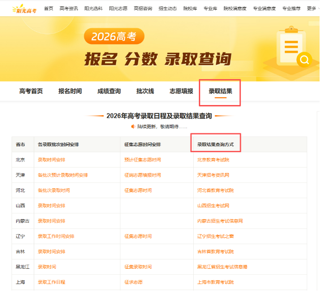This screenshot has width=320, height=291.
Task: Open 内蒙古 录取时间安排 link
Action: click(51, 221)
